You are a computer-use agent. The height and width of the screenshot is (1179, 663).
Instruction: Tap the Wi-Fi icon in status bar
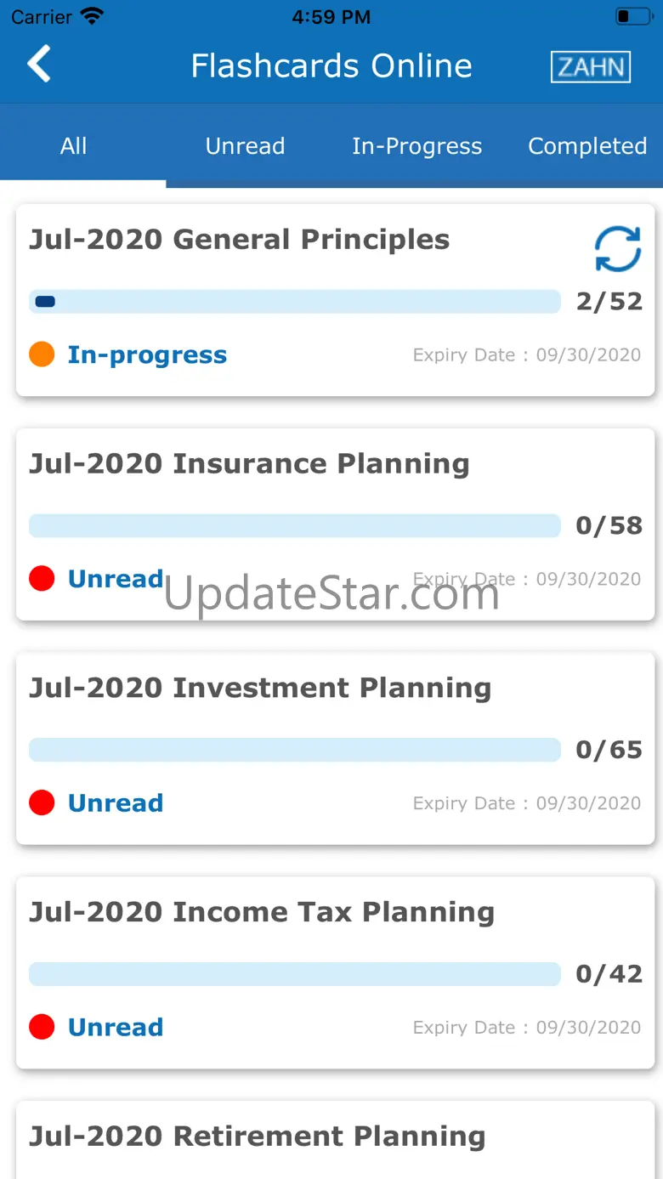91,16
